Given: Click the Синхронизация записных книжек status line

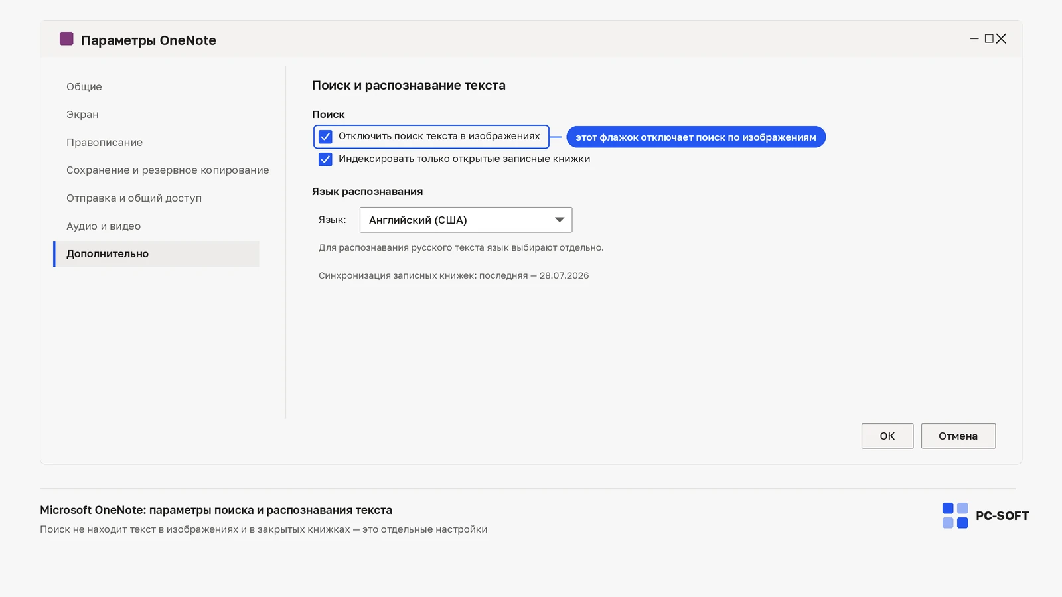Looking at the screenshot, I should (454, 276).
